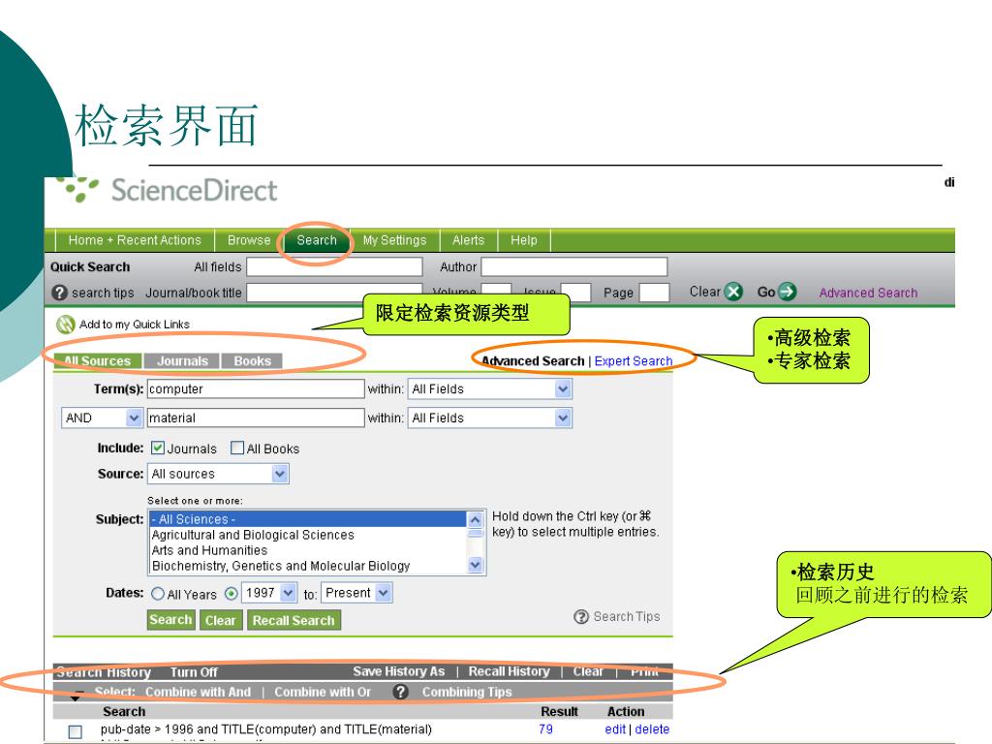The height and width of the screenshot is (744, 992).
Task: Open the Expert Search link
Action: (634, 360)
